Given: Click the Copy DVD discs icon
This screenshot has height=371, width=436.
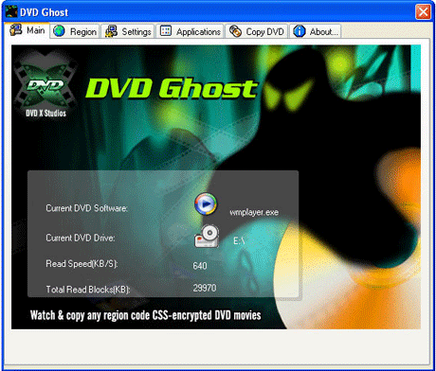Looking at the screenshot, I should [x=235, y=31].
